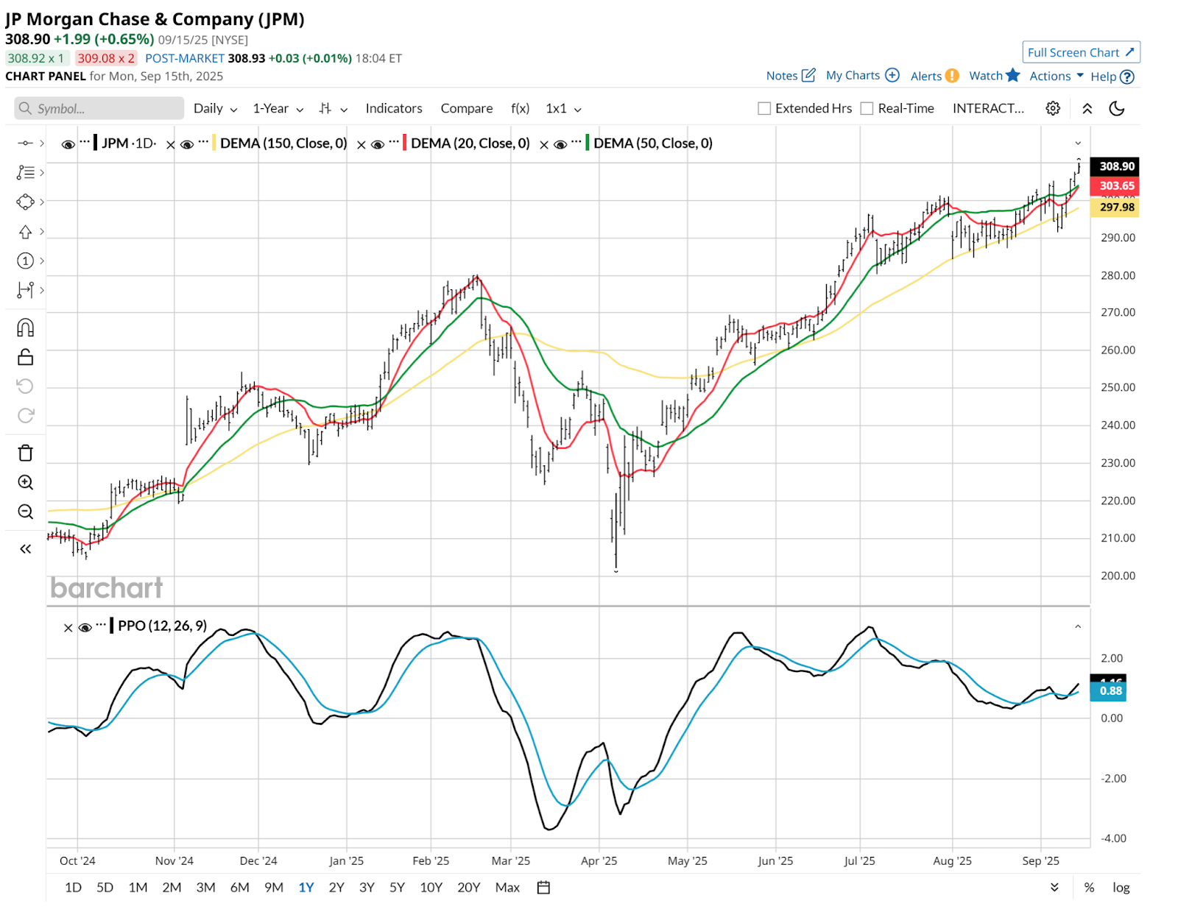Viewport: 1178px width, 912px height.
Task: Collapse the drawing tools sidebar
Action: coord(25,549)
